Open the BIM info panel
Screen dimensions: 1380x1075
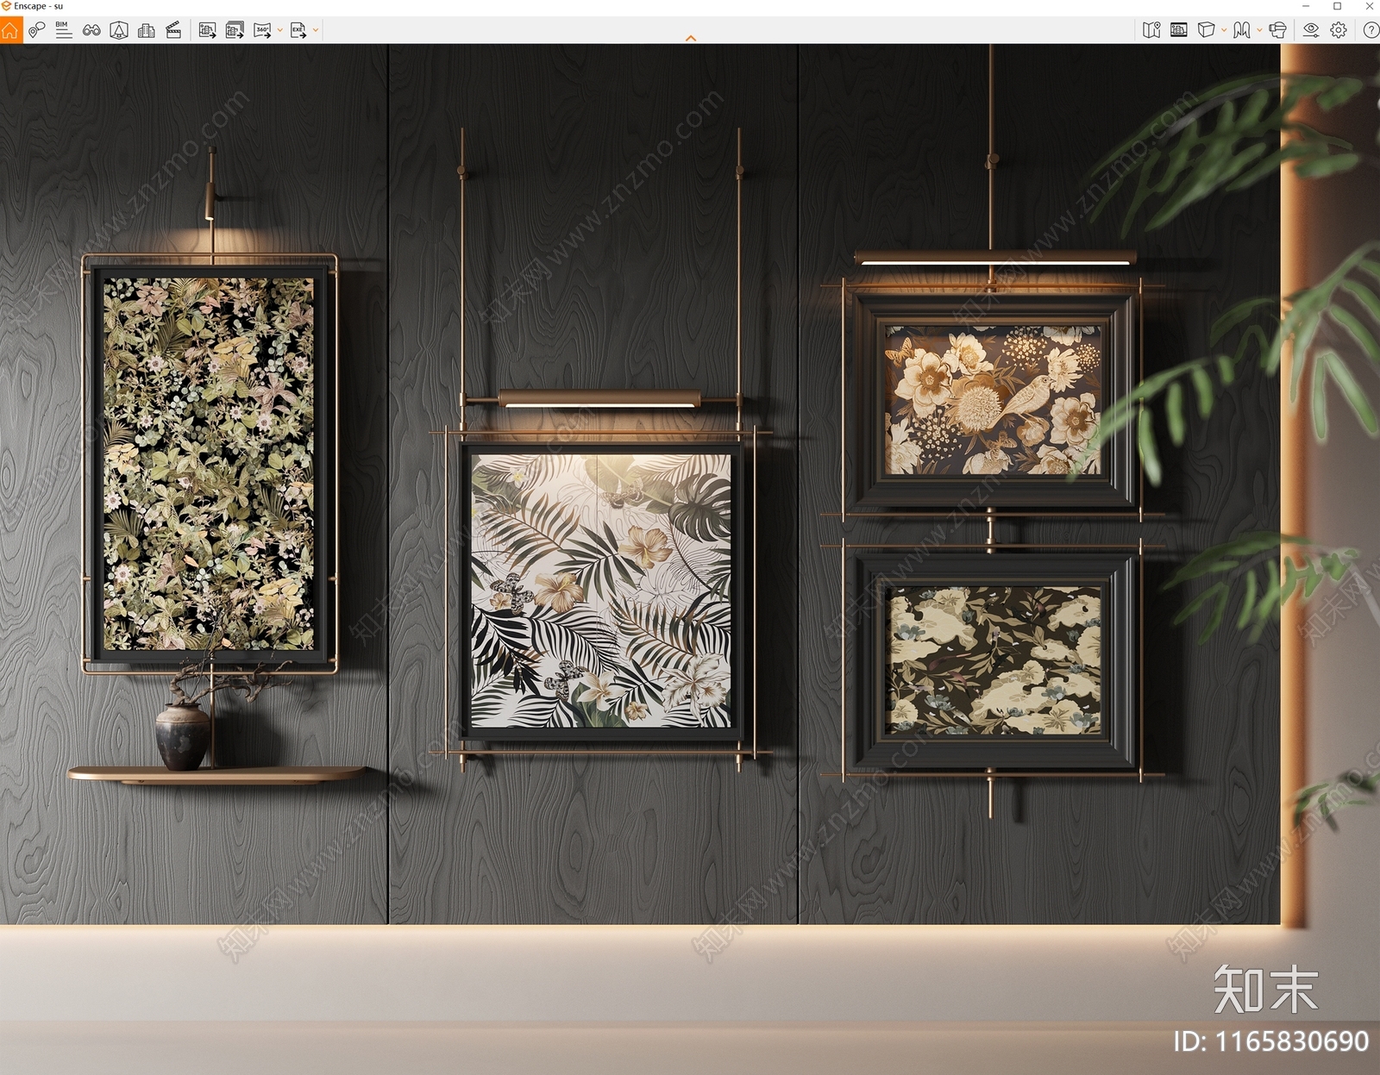click(x=63, y=30)
